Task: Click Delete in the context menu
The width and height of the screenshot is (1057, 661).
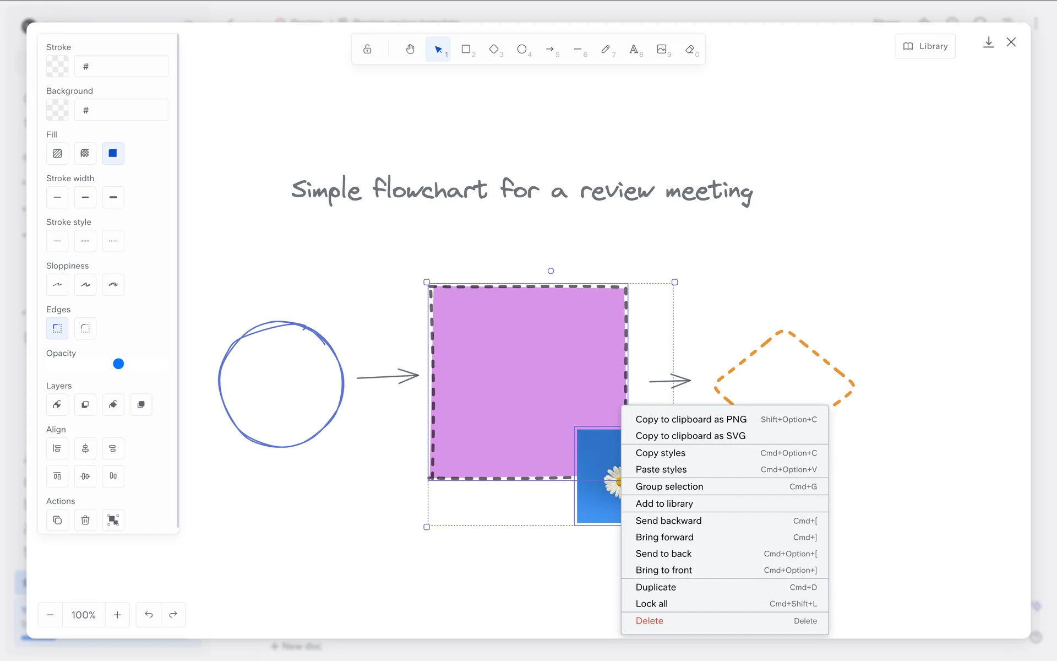Action: (x=649, y=621)
